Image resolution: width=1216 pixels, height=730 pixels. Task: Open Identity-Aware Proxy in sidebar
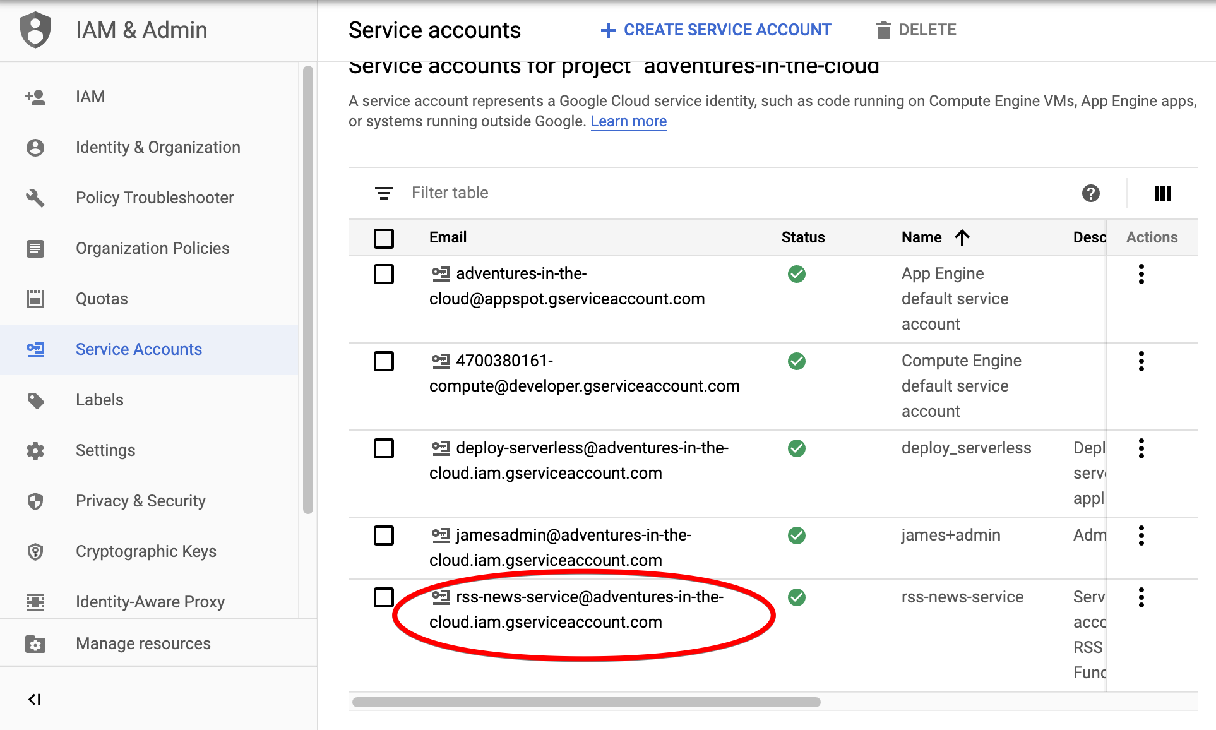[150, 602]
